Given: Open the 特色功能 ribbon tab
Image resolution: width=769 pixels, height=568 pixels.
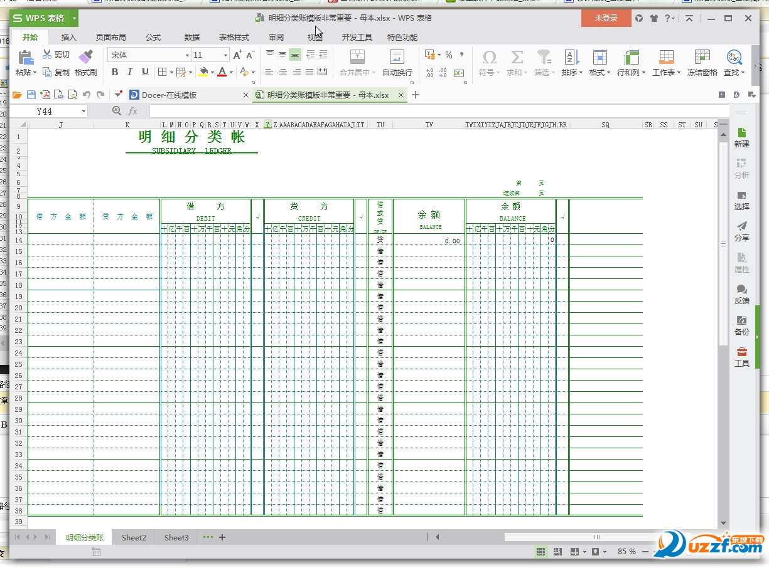Looking at the screenshot, I should 402,38.
